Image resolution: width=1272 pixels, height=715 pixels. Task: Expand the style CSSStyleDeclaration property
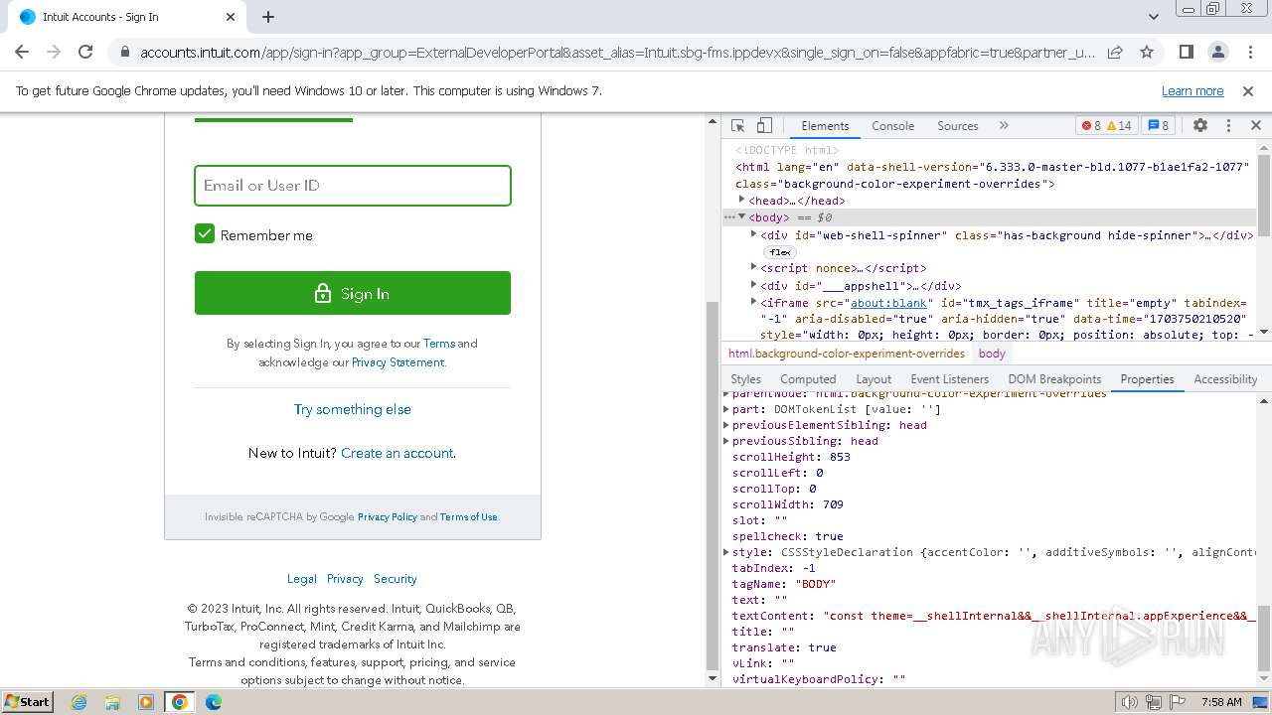point(726,551)
